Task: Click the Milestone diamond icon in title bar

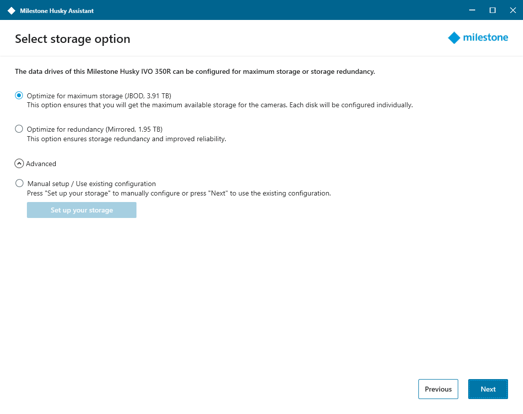Action: pyautogui.click(x=11, y=10)
